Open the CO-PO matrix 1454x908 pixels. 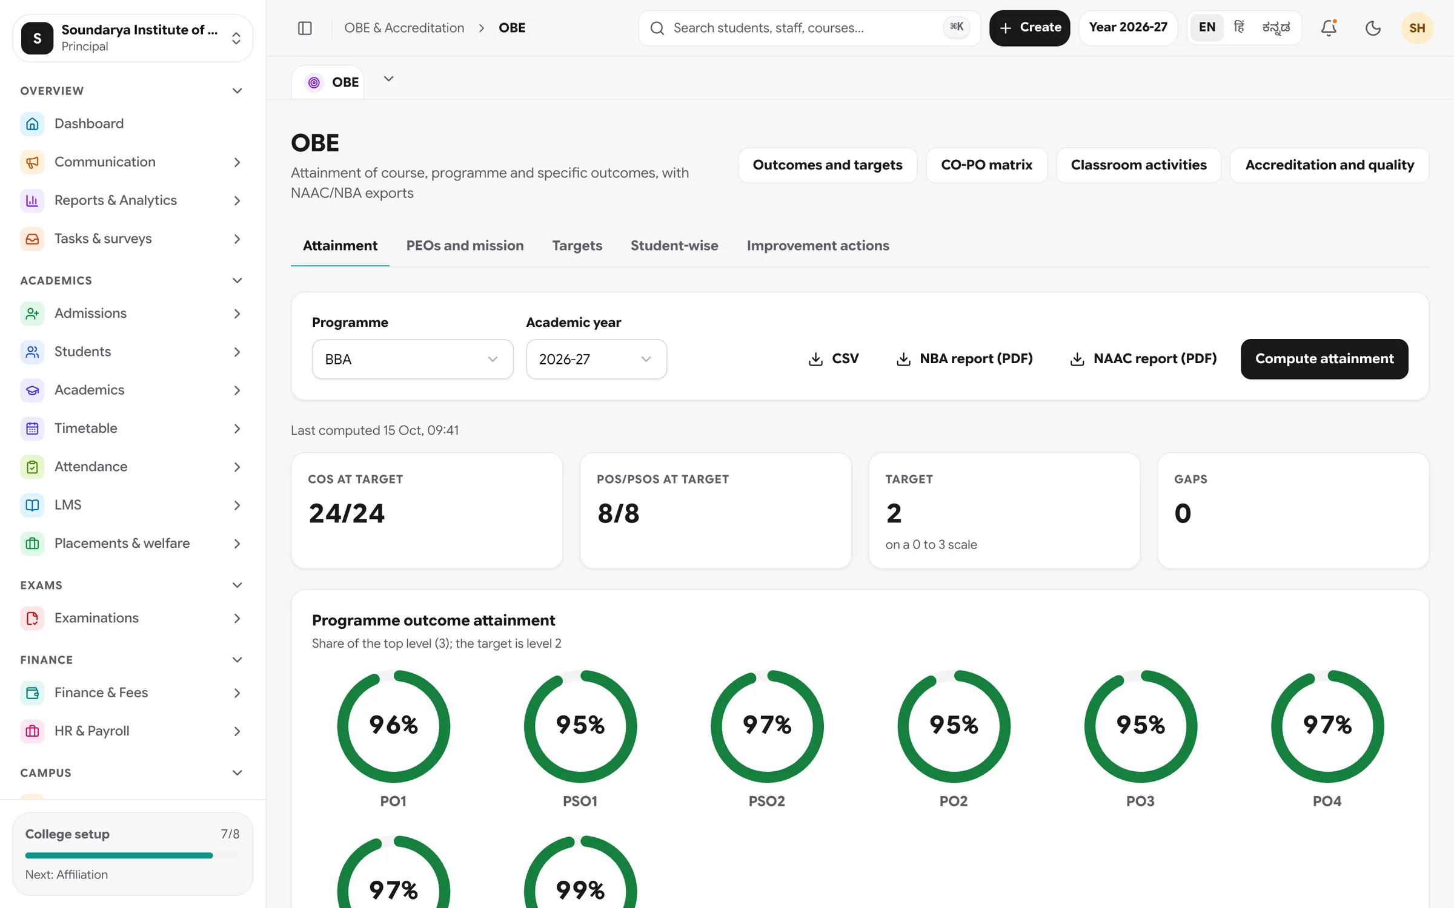pos(986,165)
